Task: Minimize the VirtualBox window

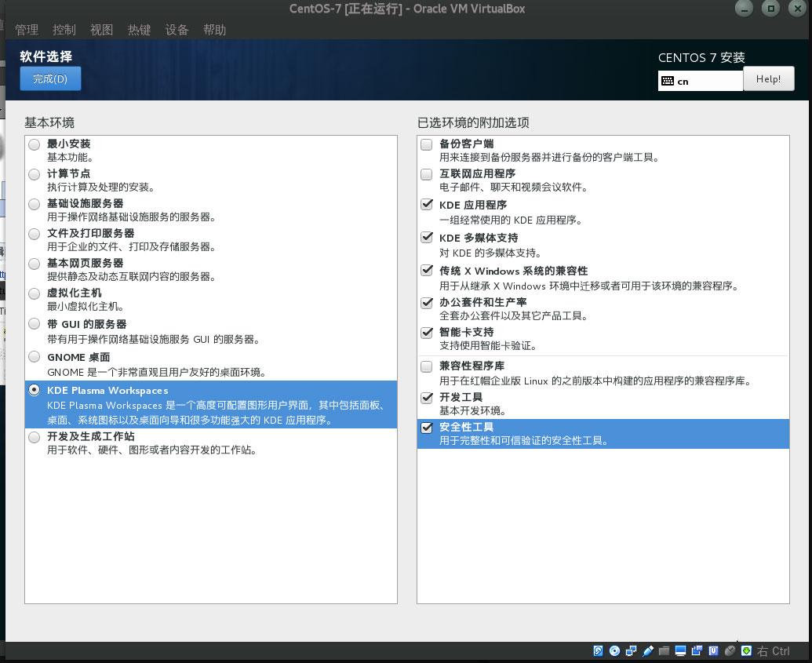Action: [745, 9]
